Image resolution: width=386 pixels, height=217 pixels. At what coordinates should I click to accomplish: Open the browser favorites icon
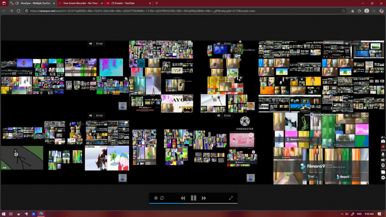359,11
